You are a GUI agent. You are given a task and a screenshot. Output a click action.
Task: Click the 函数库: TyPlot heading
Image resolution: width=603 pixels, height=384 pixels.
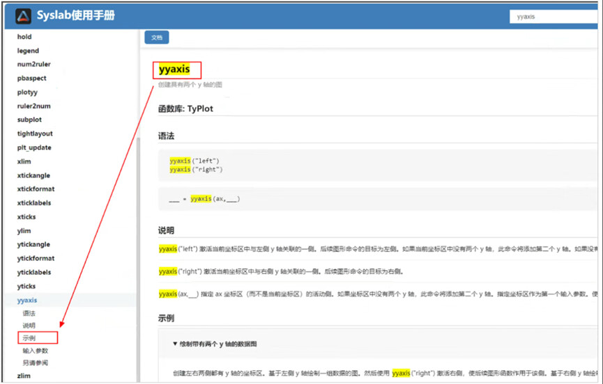point(185,109)
